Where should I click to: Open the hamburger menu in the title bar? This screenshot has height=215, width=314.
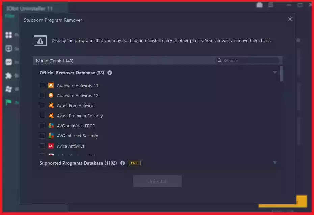tap(270, 5)
